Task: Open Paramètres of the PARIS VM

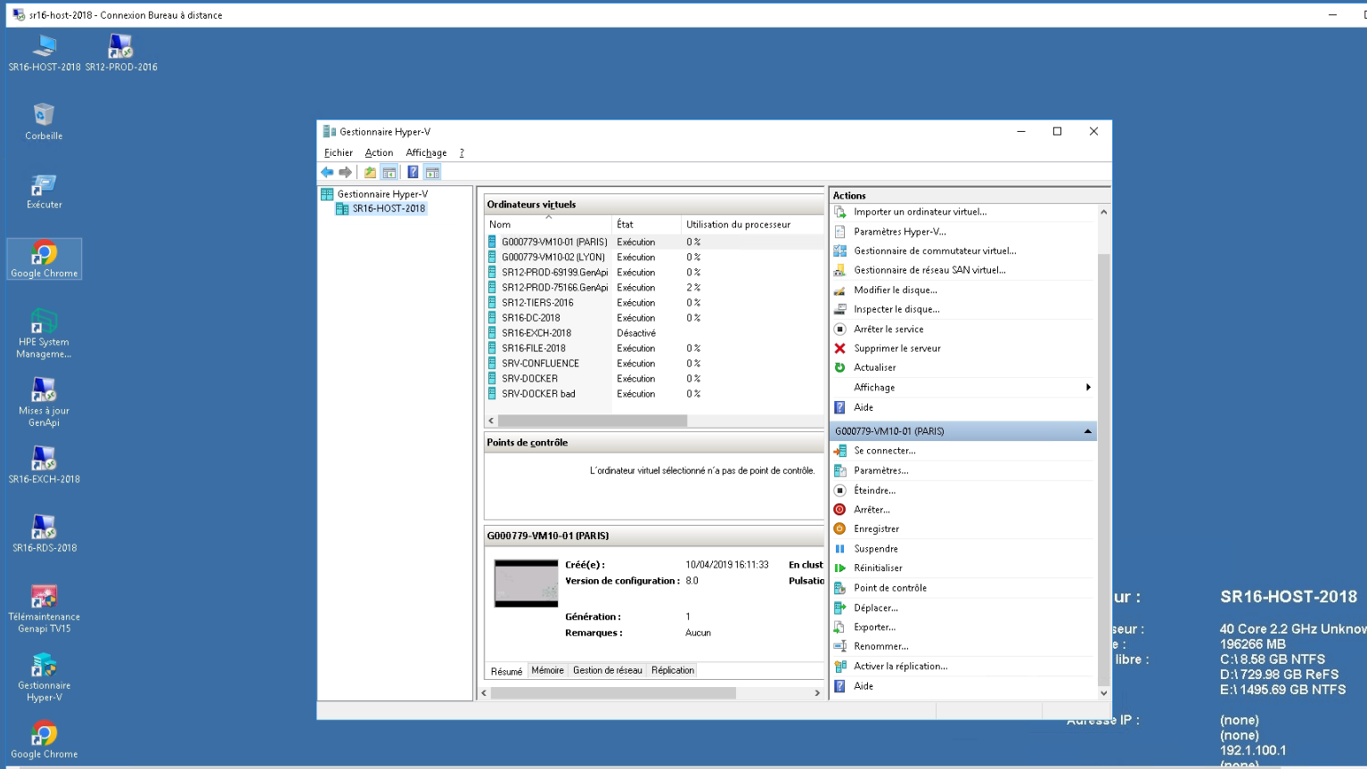Action: pyautogui.click(x=880, y=470)
